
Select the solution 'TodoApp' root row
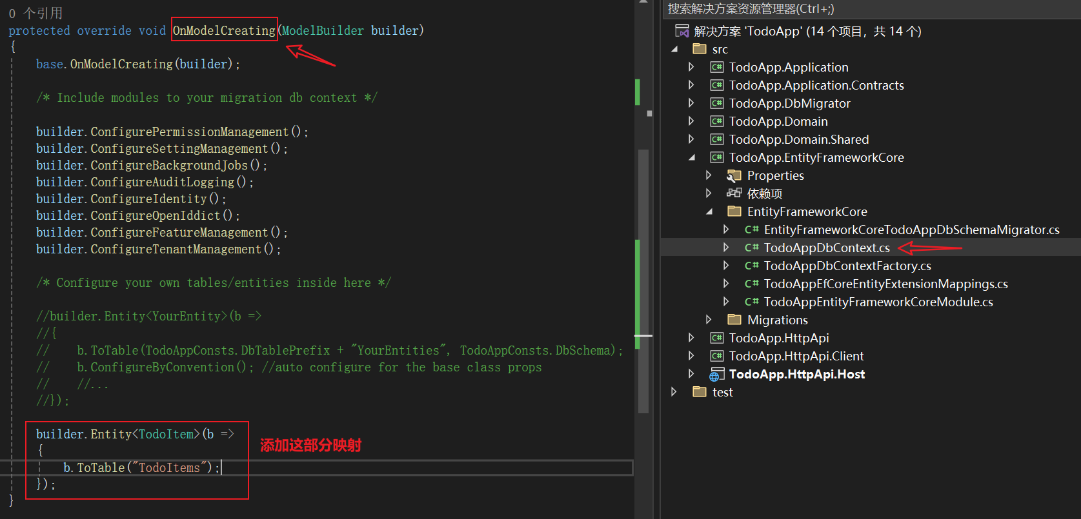point(807,31)
